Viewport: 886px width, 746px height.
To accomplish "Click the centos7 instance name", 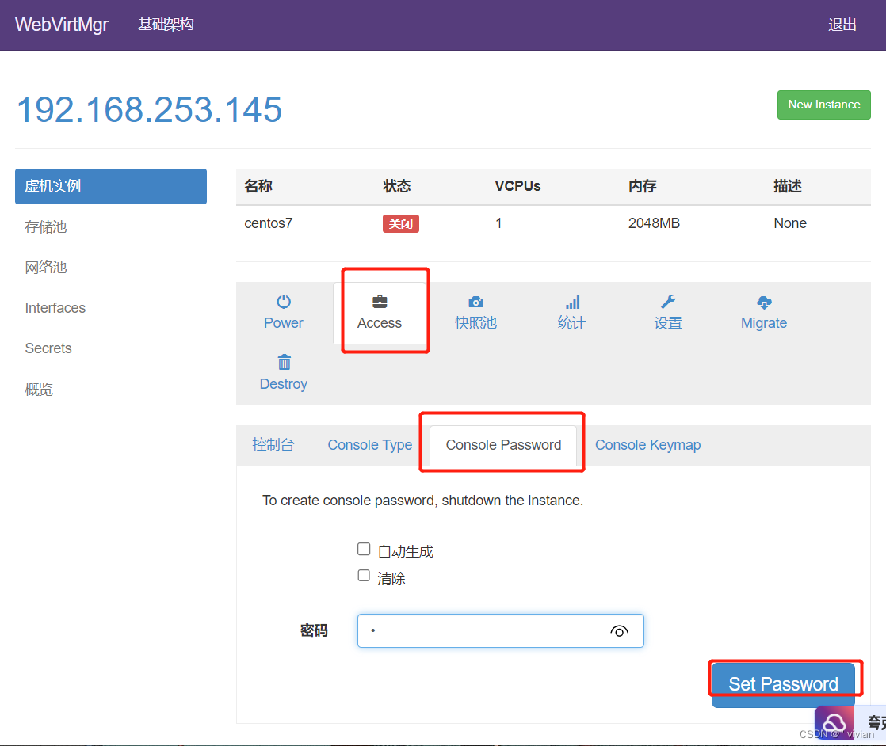I will point(269,223).
